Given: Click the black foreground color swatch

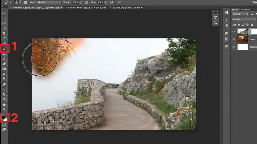Looking at the screenshot, I should [x=3, y=117].
